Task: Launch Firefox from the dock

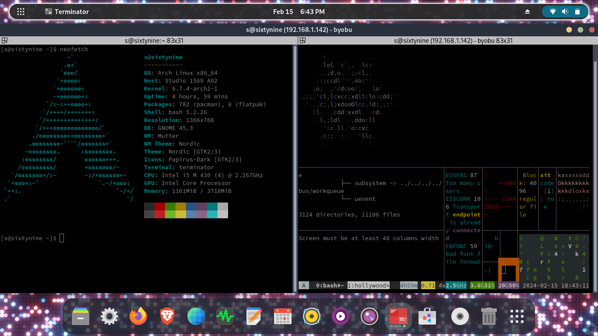Action: pyautogui.click(x=138, y=316)
